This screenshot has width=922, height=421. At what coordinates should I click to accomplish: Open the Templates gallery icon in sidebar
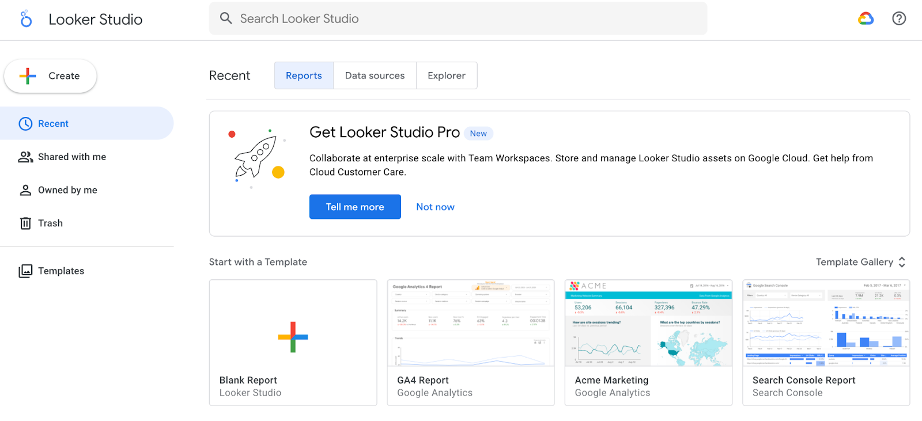pyautogui.click(x=25, y=271)
